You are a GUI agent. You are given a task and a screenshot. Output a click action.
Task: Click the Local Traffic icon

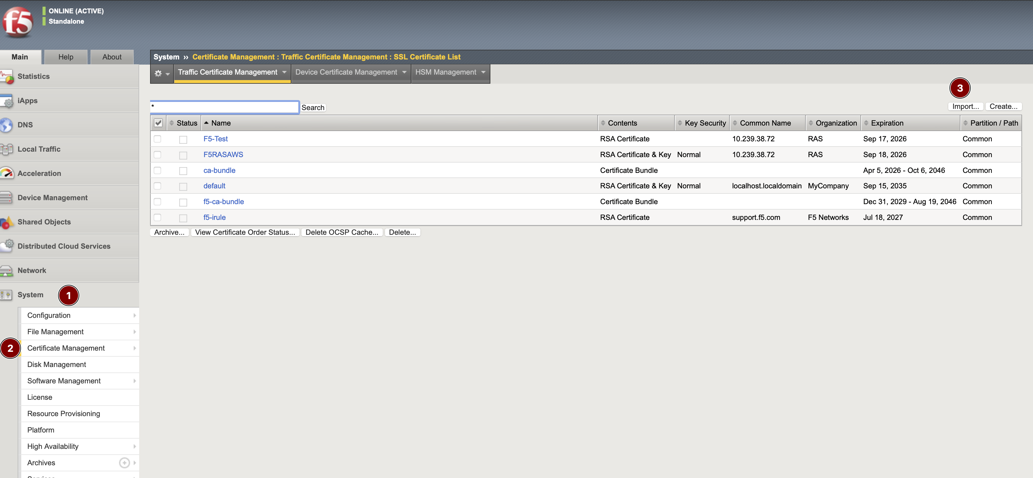tap(6, 149)
